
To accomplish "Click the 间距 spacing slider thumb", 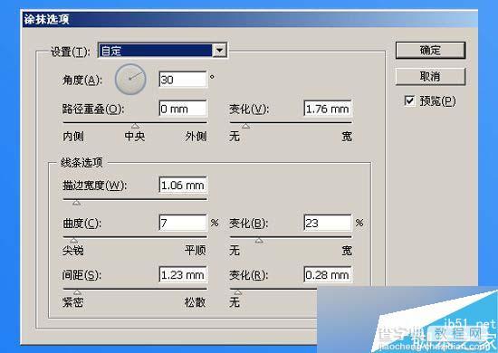I will coord(77,292).
